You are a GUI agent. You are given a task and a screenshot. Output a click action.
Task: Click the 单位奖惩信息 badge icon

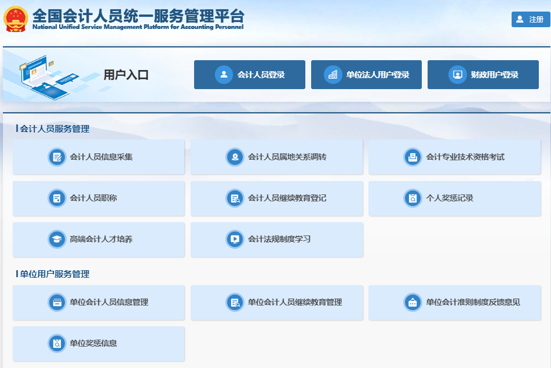[x=57, y=343]
